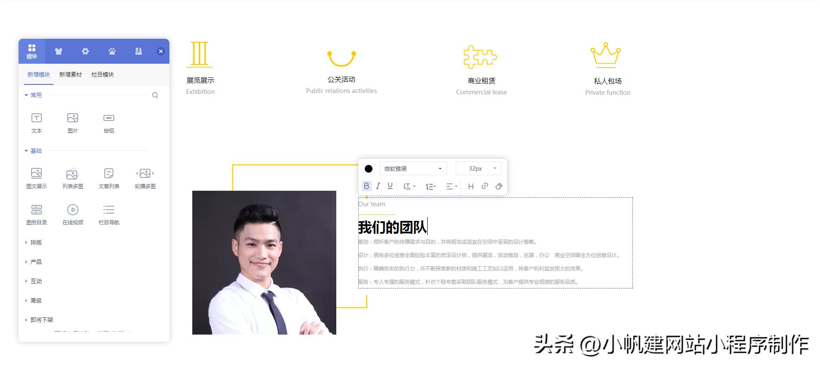Viewport: 820px width, 366px height.
Task: Collapse the 基础 section
Action: pos(33,151)
